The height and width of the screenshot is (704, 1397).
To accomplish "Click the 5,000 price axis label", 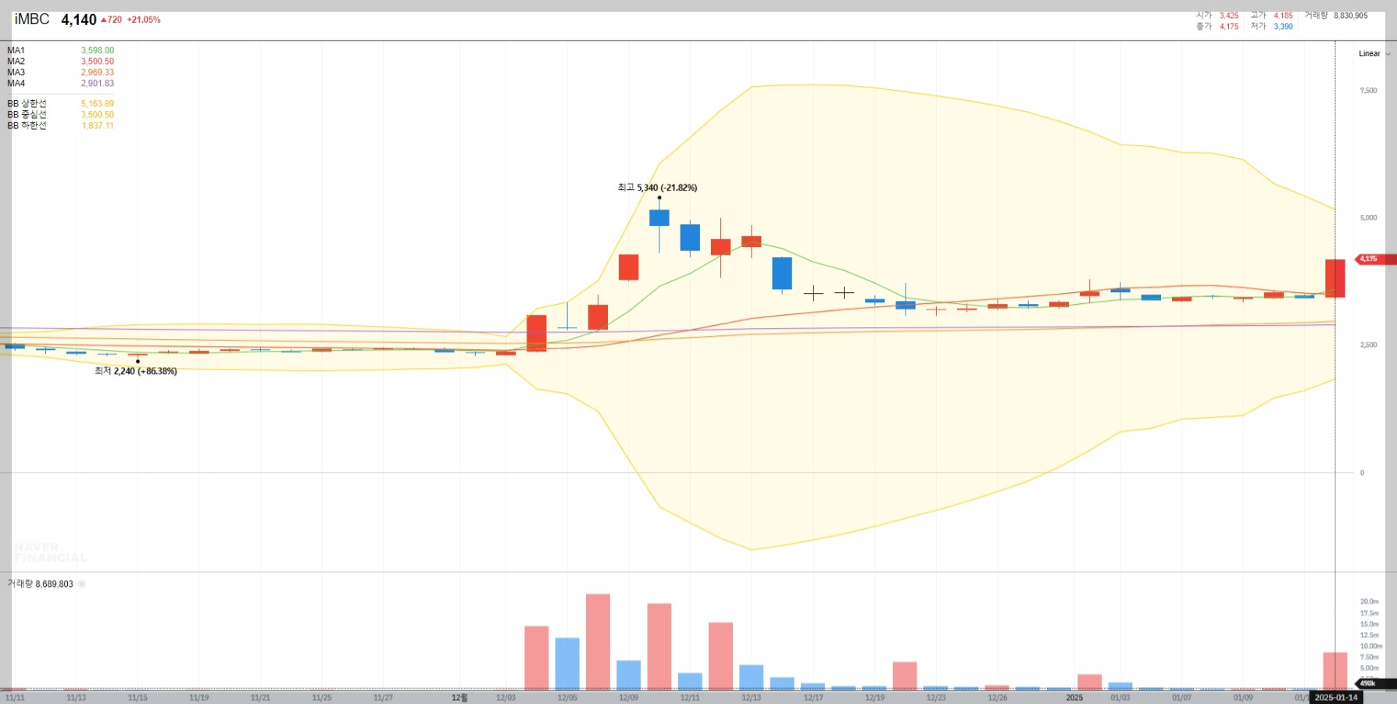I will click(x=1368, y=217).
